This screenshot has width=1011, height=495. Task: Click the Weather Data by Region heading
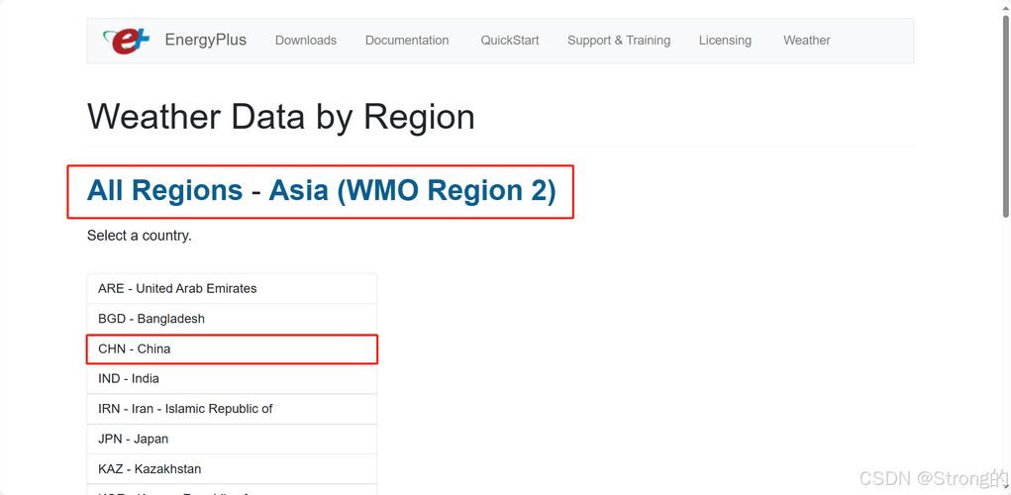pos(281,117)
